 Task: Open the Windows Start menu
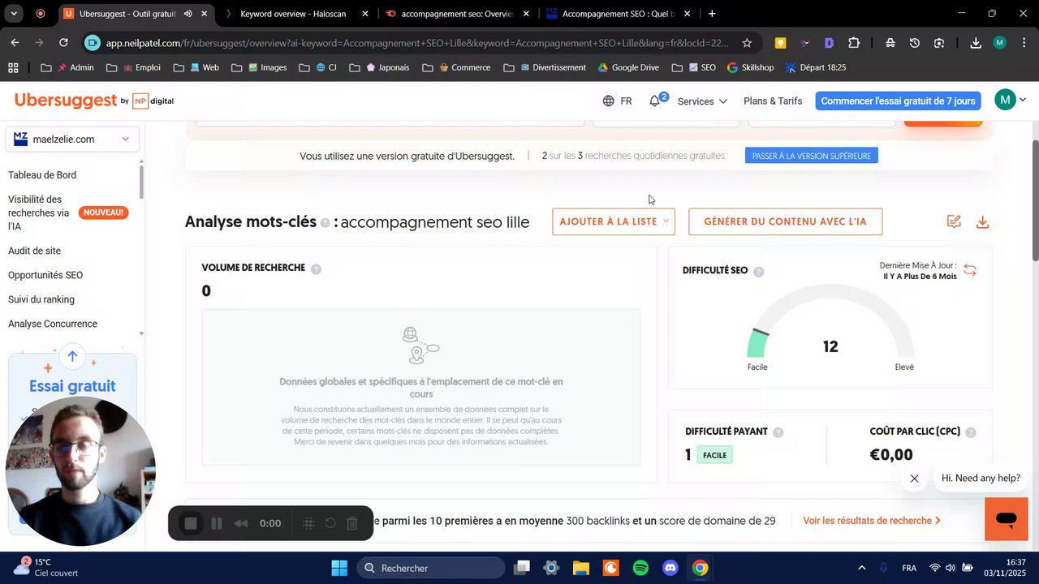pos(339,568)
